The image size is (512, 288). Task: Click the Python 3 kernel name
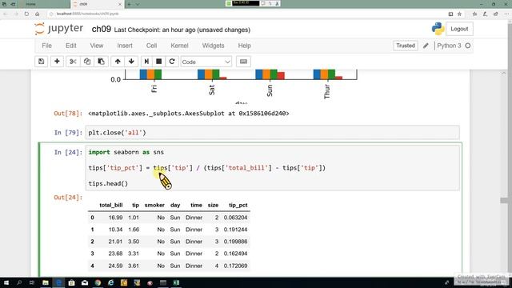point(449,46)
